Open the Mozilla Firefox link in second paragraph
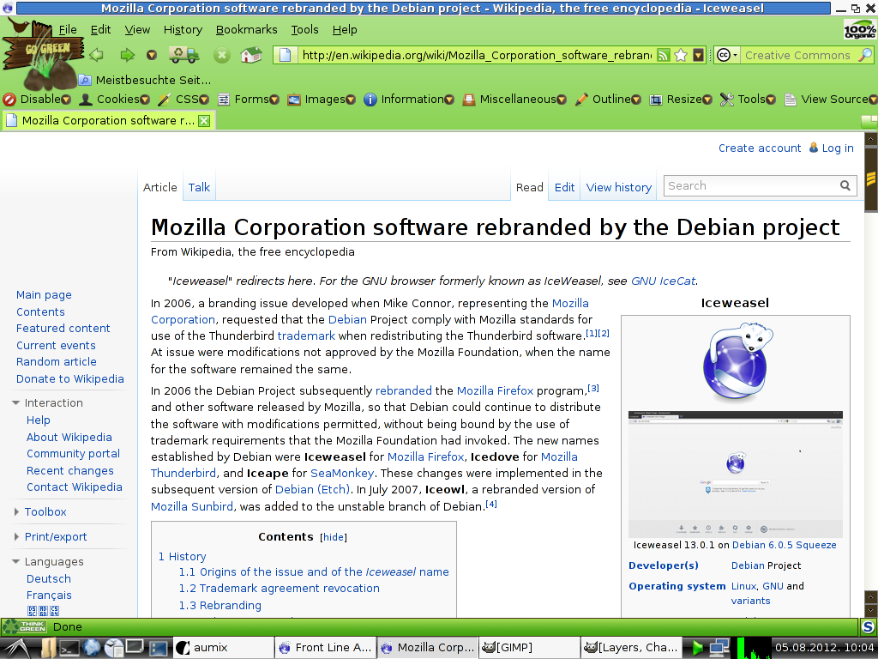The width and height of the screenshot is (878, 659). (x=495, y=390)
